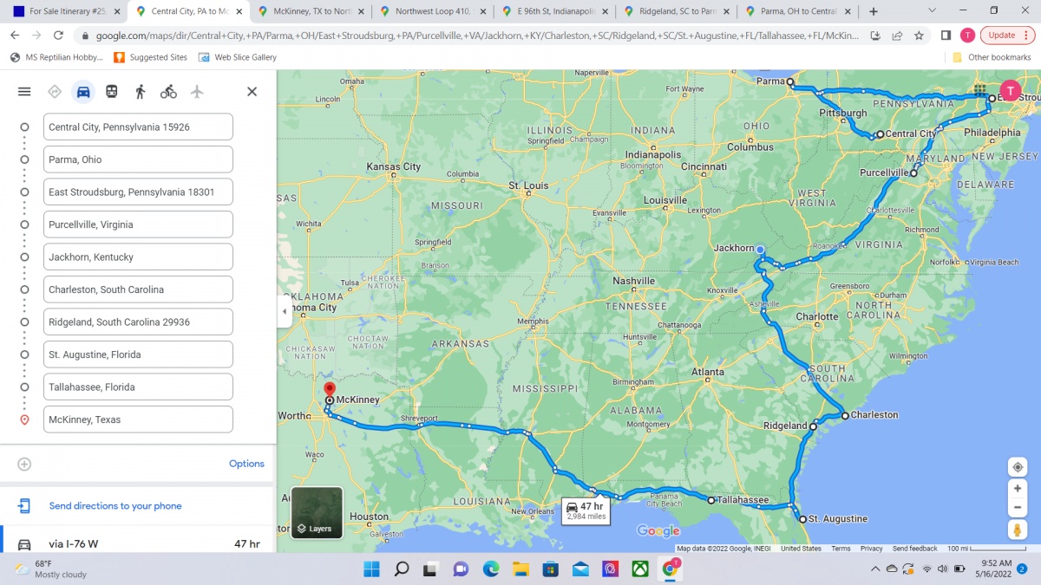Viewport: 1041px width, 585px height.
Task: Click the address bar URL
Action: [x=477, y=36]
